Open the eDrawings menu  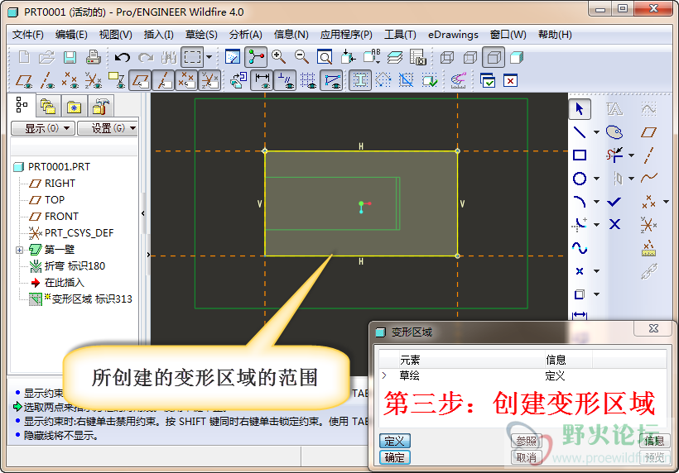click(x=453, y=35)
